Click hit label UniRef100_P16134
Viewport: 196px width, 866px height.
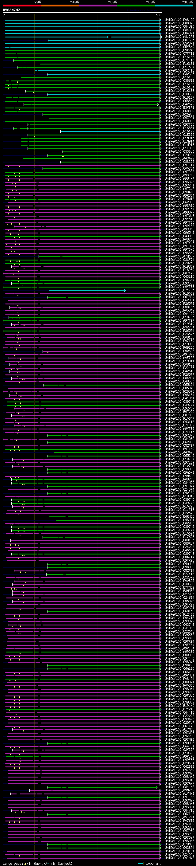tap(179, 88)
